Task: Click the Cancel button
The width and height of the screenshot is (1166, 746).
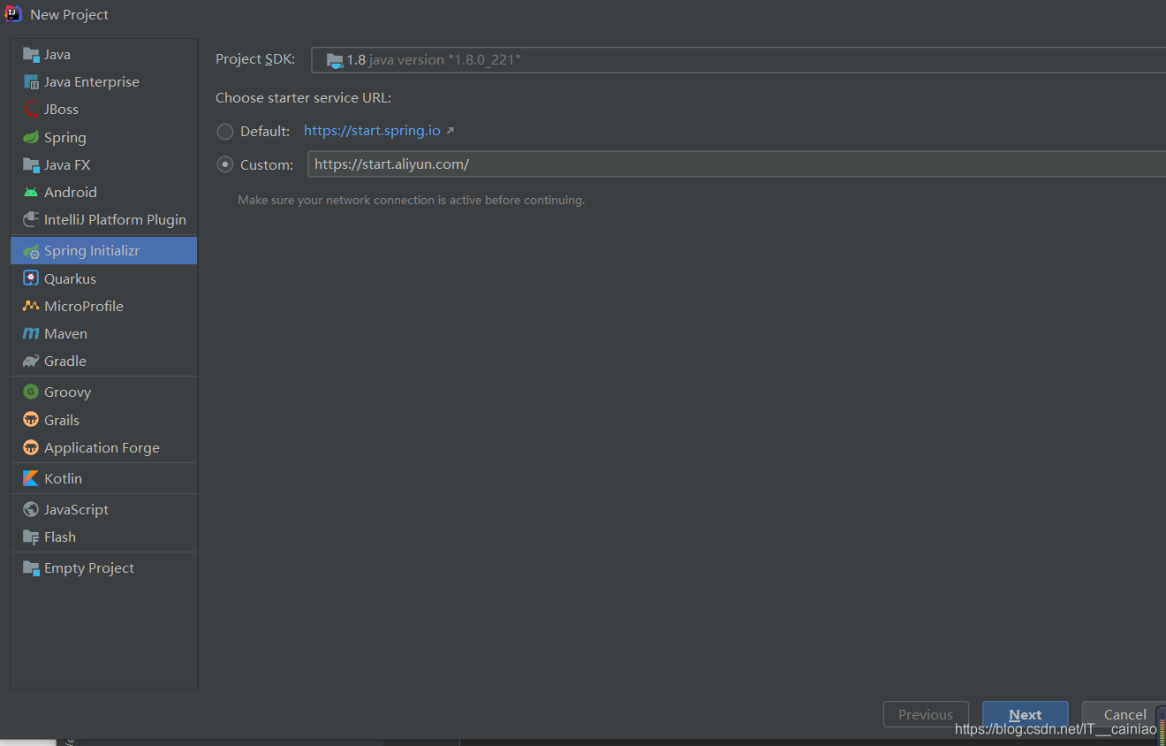Action: [1124, 714]
